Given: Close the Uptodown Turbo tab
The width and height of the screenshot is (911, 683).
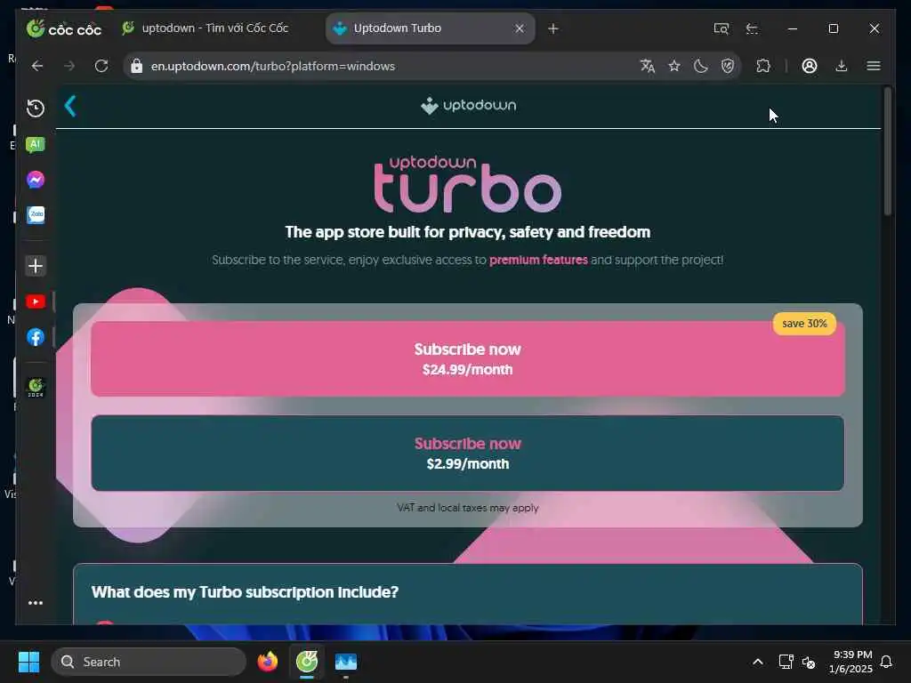Looking at the screenshot, I should (520, 28).
